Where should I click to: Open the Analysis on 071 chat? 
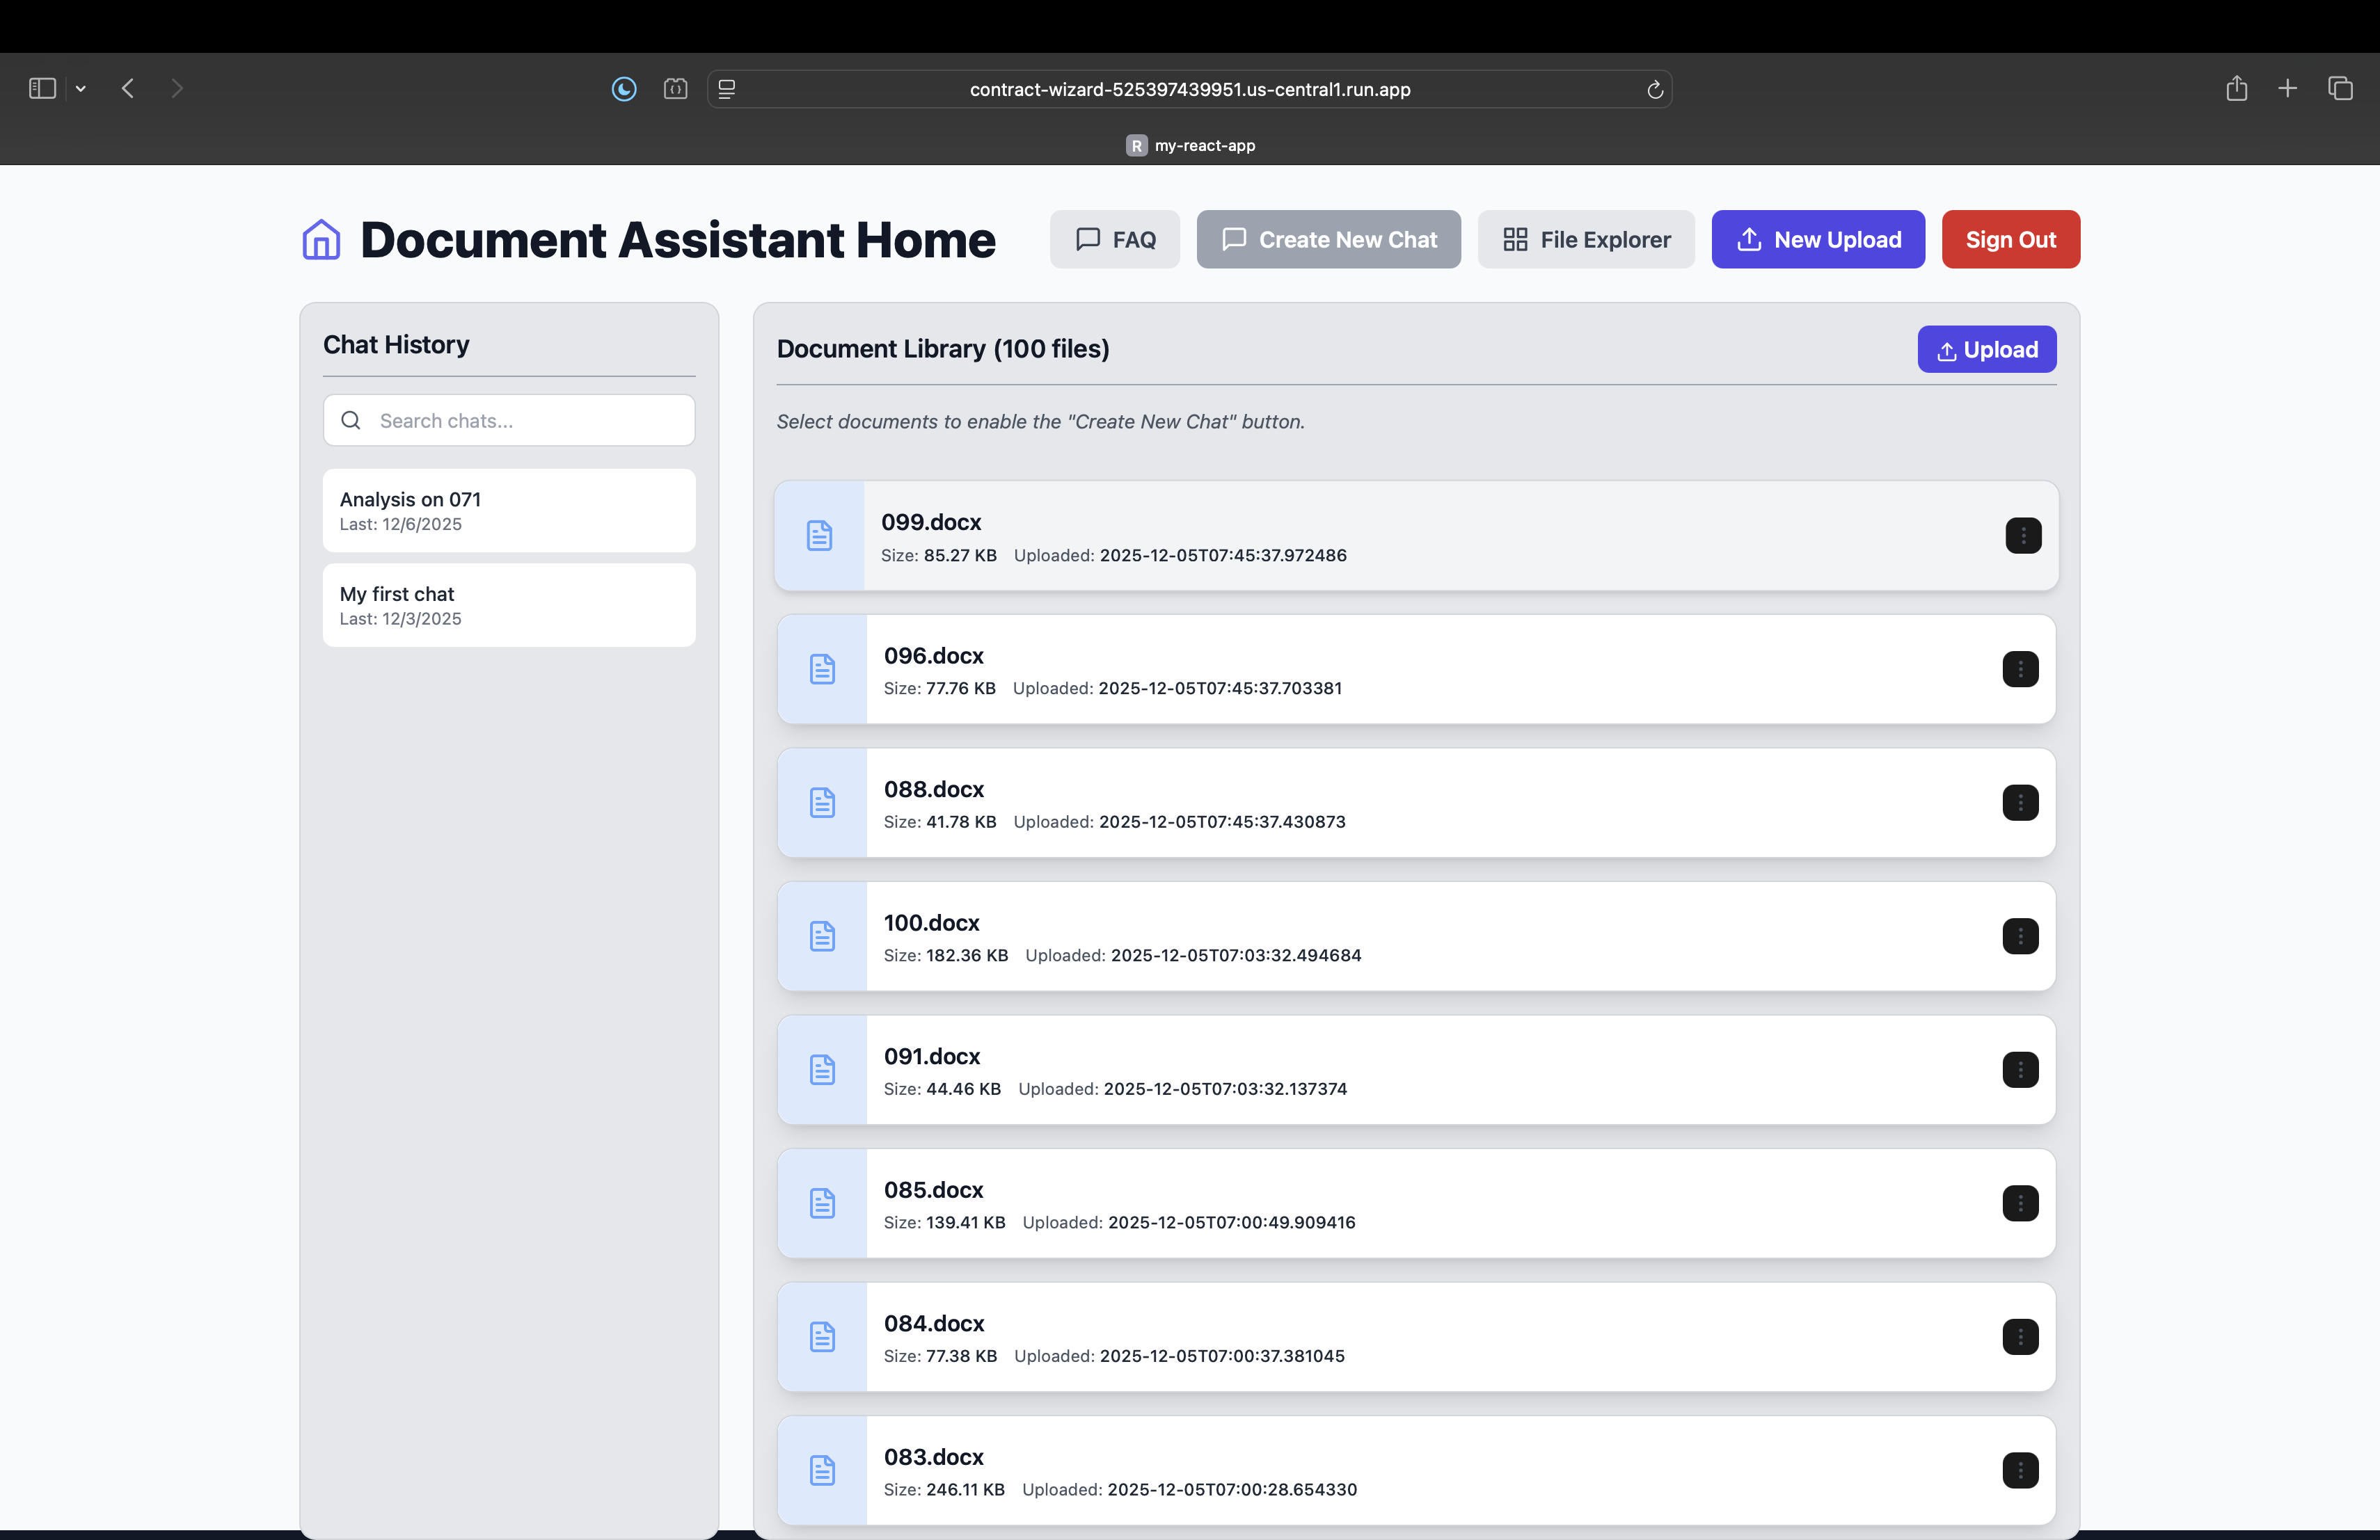(509, 511)
